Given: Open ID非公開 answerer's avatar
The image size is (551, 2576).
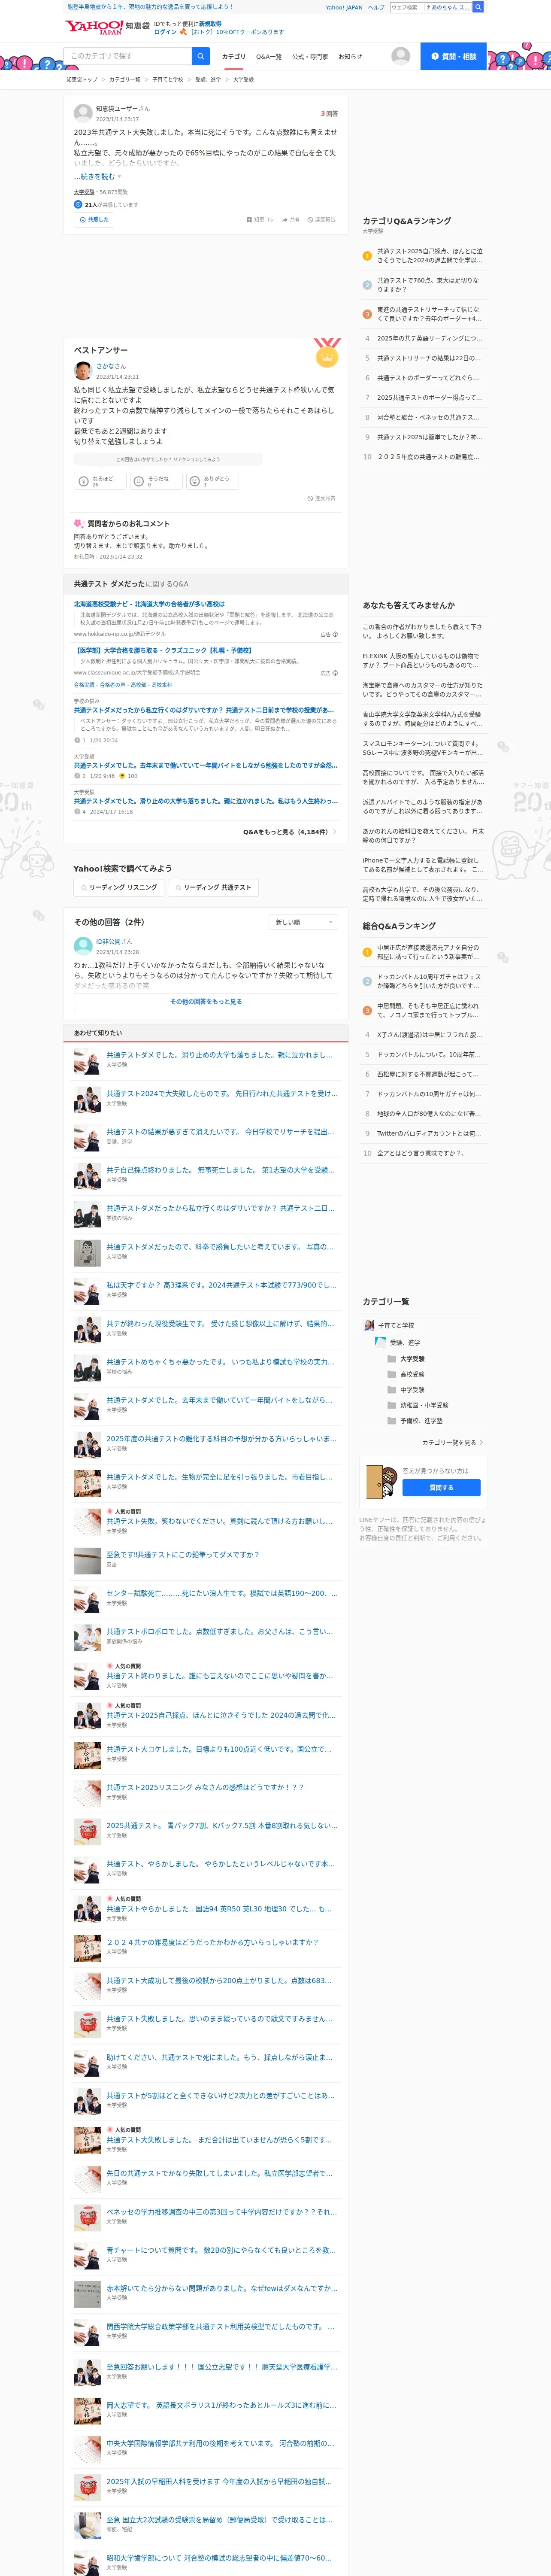Looking at the screenshot, I should (x=83, y=946).
